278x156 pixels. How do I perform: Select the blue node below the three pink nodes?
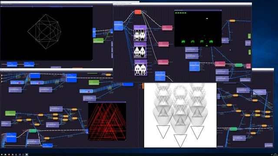[x=160, y=76]
